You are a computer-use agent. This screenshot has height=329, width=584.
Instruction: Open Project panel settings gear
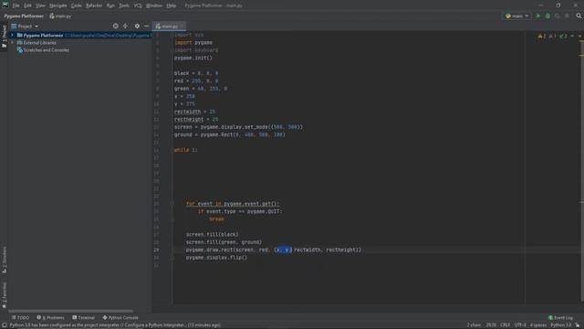pos(137,27)
